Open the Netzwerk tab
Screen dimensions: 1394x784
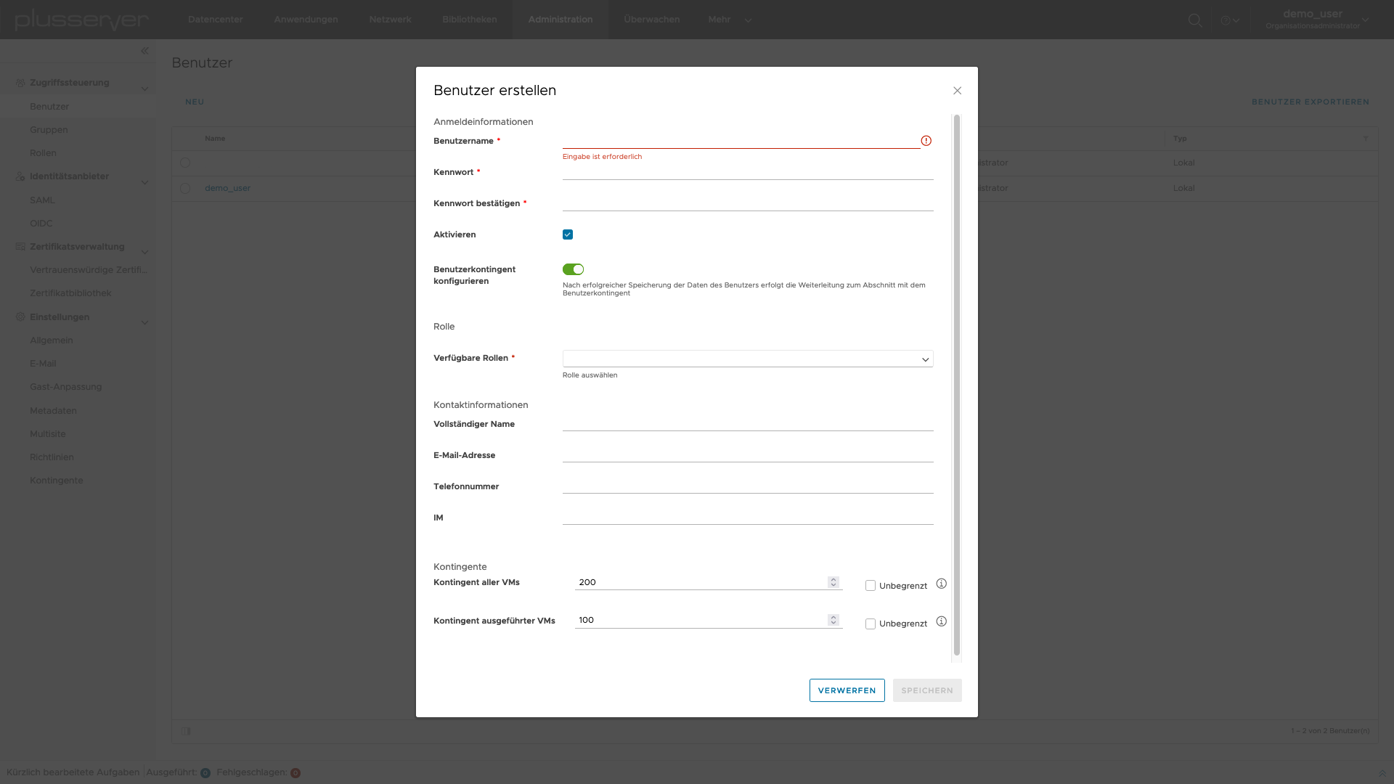coord(390,20)
